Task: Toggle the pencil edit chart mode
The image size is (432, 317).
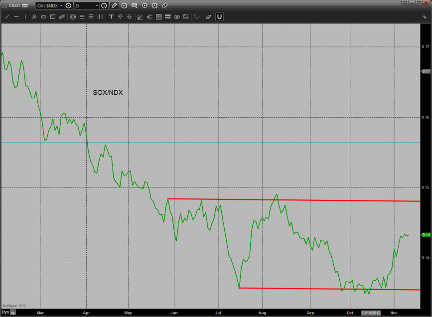Action: pos(115,5)
